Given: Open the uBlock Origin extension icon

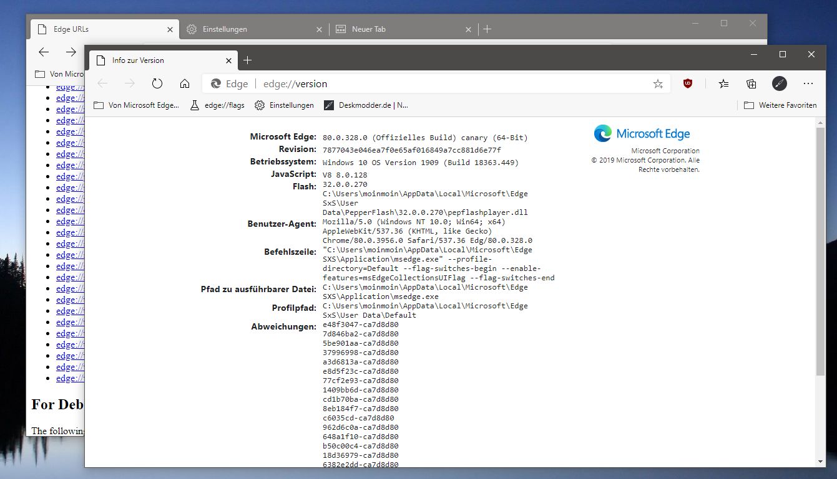Looking at the screenshot, I should coord(688,83).
